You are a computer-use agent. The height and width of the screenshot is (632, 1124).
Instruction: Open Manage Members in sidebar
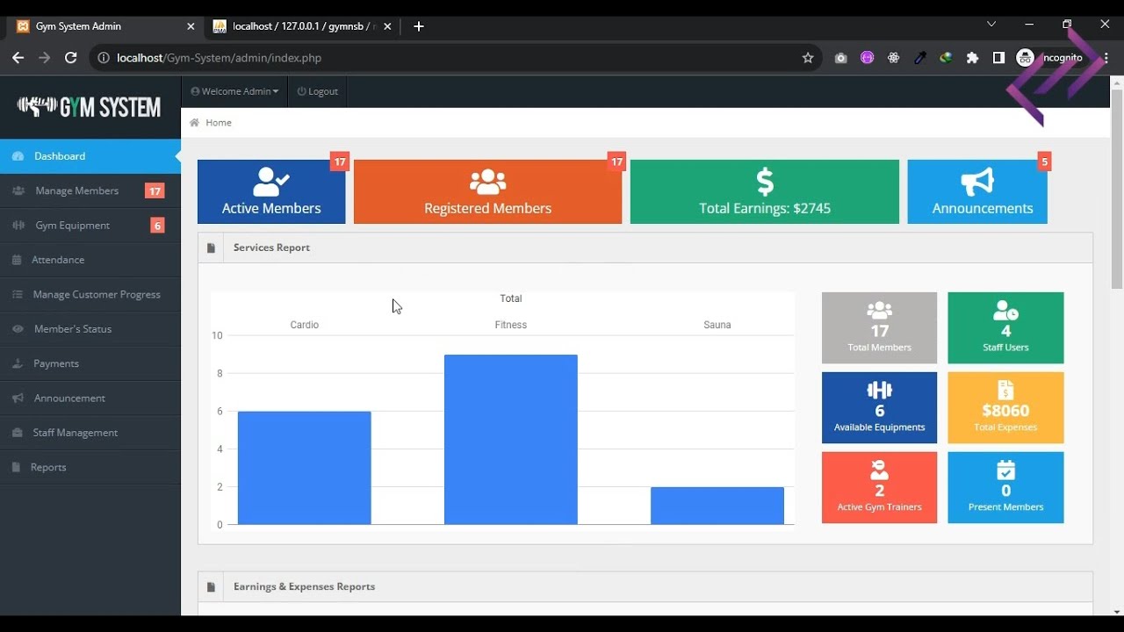(x=90, y=190)
